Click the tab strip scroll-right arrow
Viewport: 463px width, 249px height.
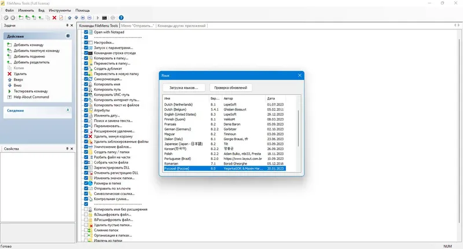[x=458, y=25]
